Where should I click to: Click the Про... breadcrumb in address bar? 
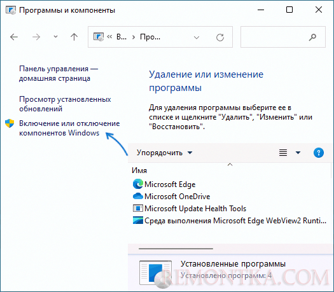pyautogui.click(x=150, y=37)
